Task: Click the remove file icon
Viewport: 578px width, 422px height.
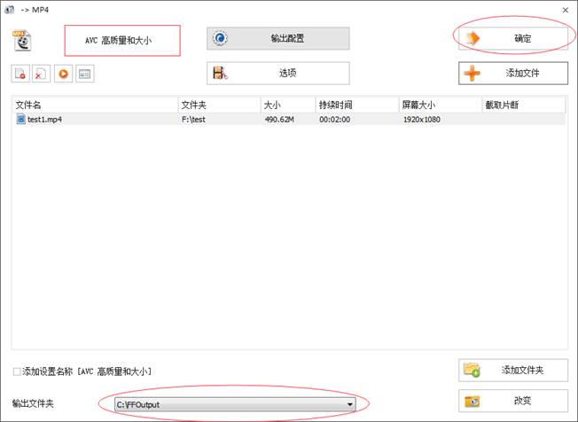Action: pos(20,74)
